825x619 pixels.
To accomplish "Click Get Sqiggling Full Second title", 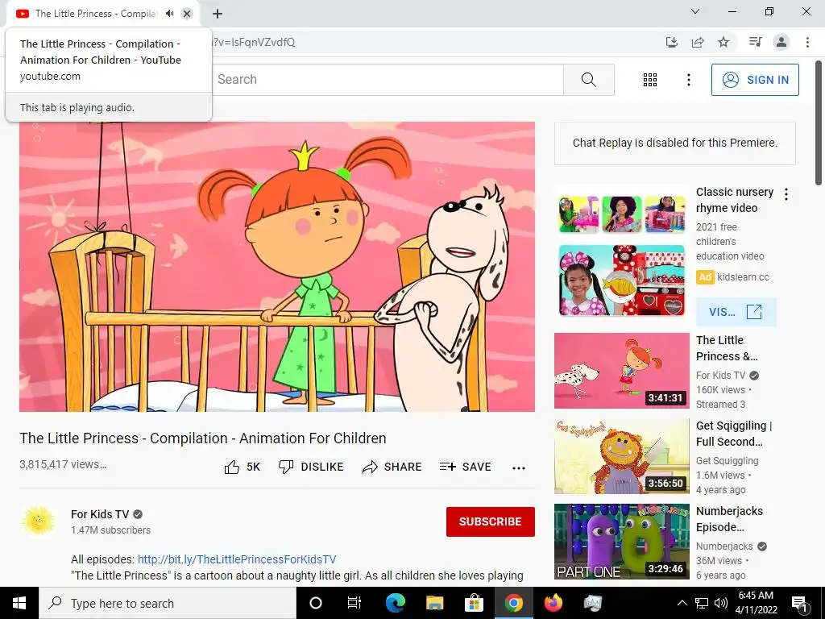I will [x=734, y=433].
